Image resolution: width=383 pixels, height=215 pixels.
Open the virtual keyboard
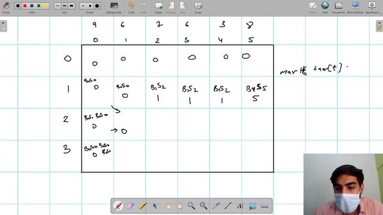[x=265, y=206]
